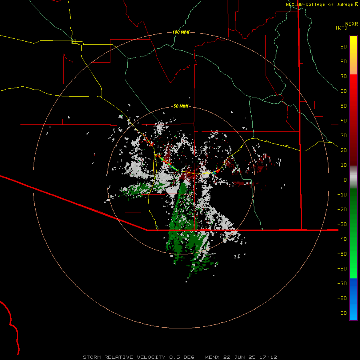The height and width of the screenshot is (360, 360).
Task: Click the [KT] units label
Action: 341,28
